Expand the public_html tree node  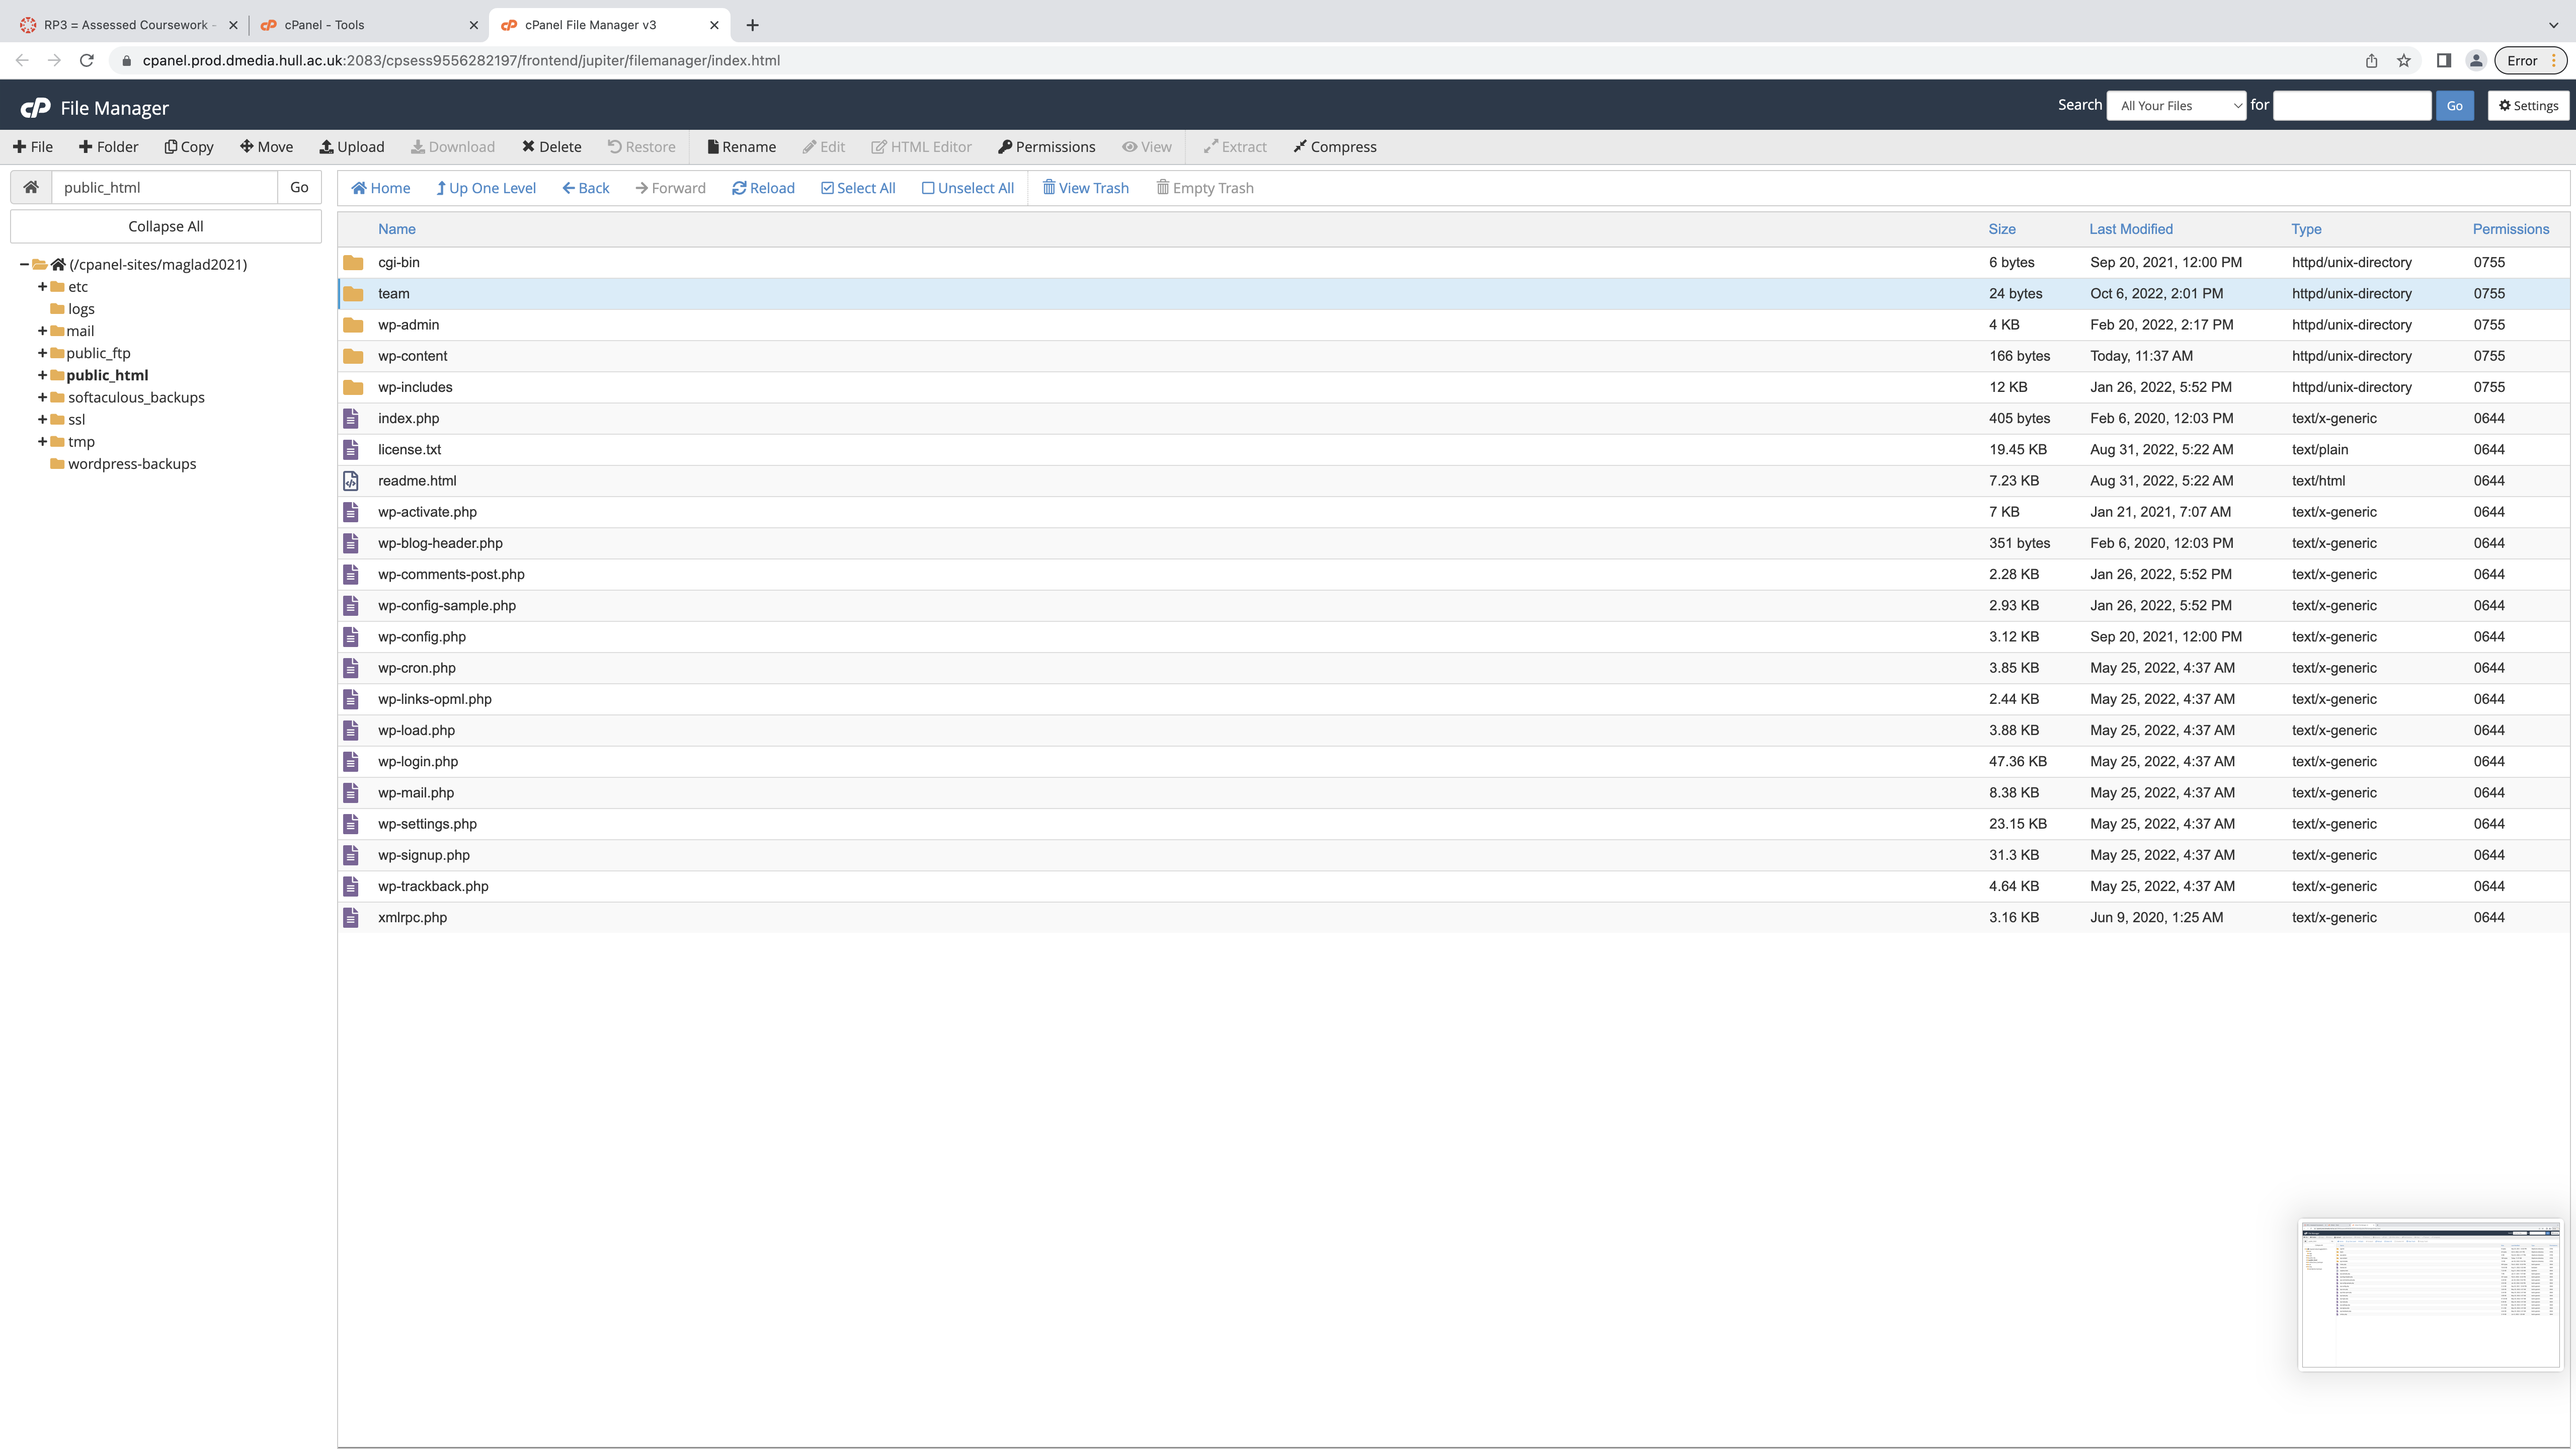click(42, 375)
